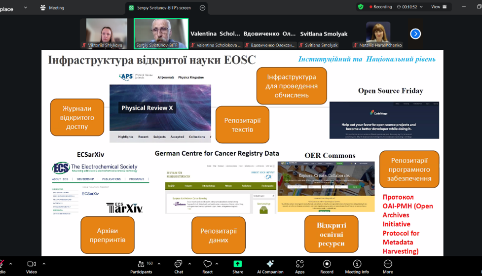The image size is (482, 276).
Task: Toggle the microphone mute button
Action: (x=1, y=265)
